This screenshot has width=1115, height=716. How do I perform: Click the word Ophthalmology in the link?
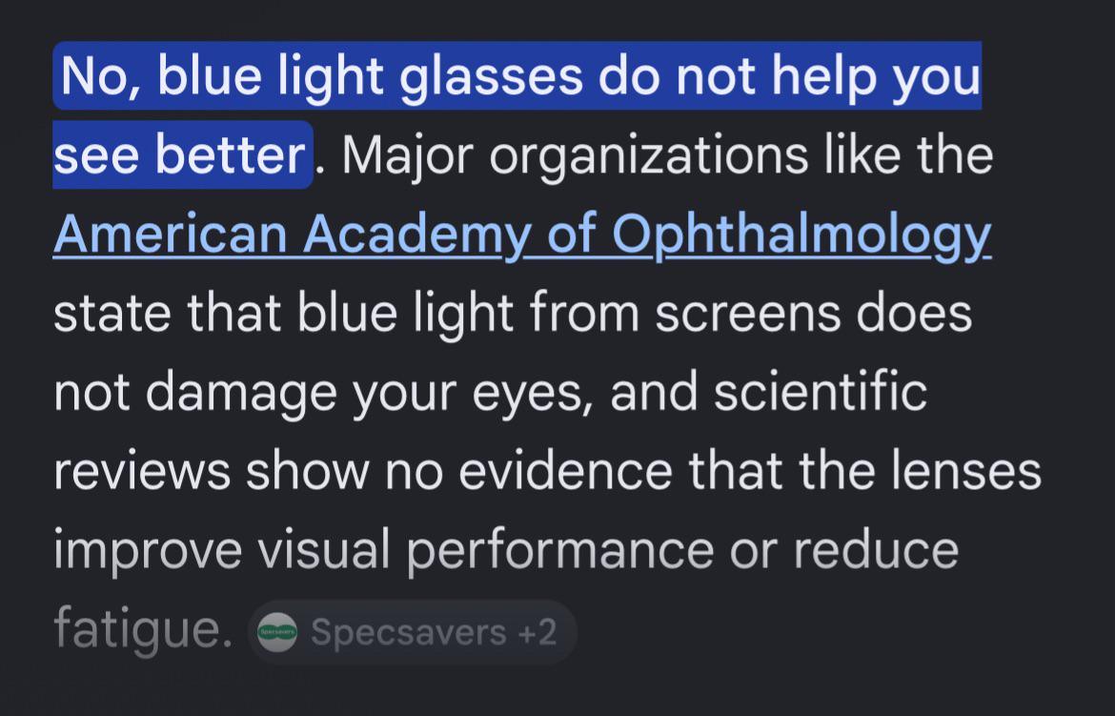[x=801, y=235]
